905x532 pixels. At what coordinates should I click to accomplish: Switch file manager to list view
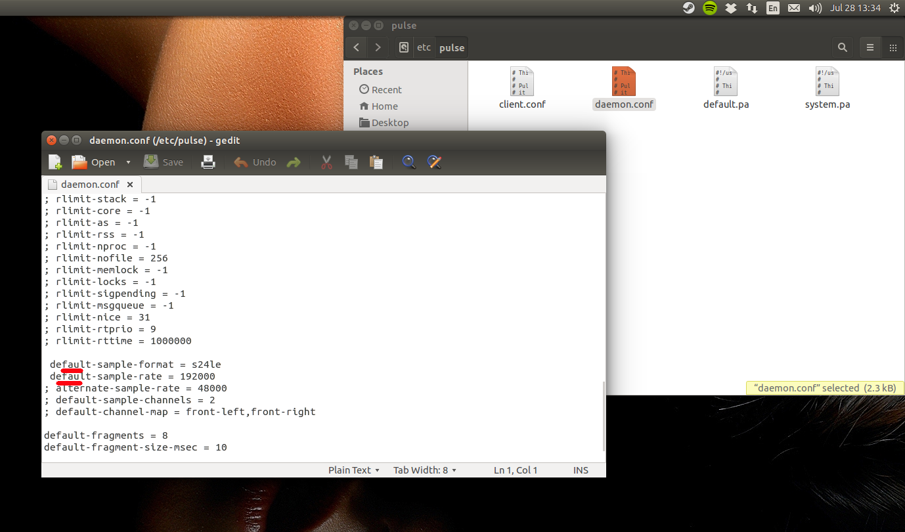tap(870, 47)
